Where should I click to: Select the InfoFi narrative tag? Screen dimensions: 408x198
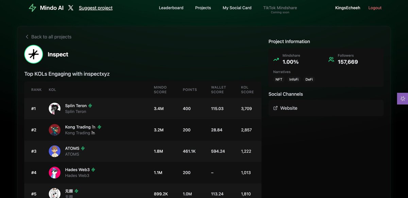coord(294,79)
